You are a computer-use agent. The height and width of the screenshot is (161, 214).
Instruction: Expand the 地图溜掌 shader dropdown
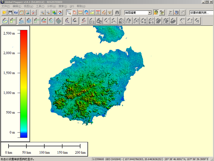pyautogui.click(x=149, y=12)
